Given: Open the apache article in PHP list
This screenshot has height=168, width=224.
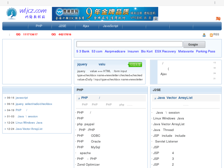Looking at the screenshot, I should pos(85,153).
